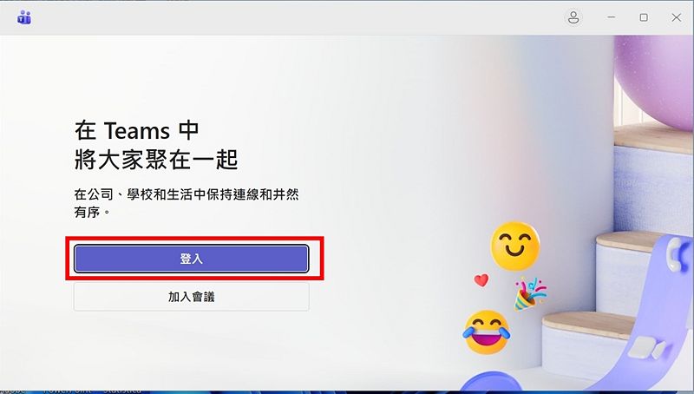Close the Teams window
The image size is (694, 394).
[677, 17]
